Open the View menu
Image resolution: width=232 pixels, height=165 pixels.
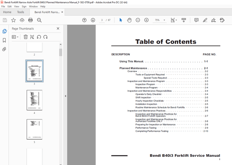[x=16, y=6]
